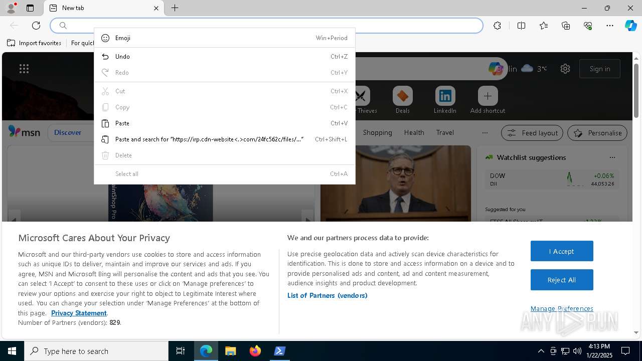
Task: Show hidden tray icons chevron
Action: pyautogui.click(x=541, y=351)
